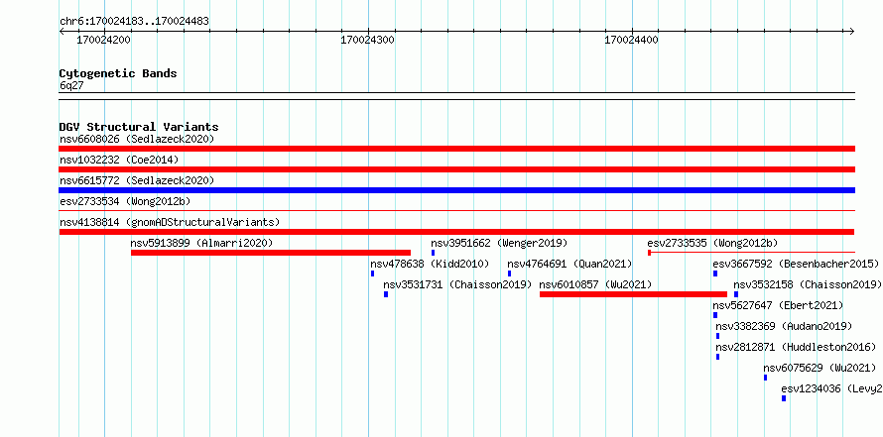Select the red bar under nsv6608026
The image size is (883, 437).
pyautogui.click(x=456, y=149)
